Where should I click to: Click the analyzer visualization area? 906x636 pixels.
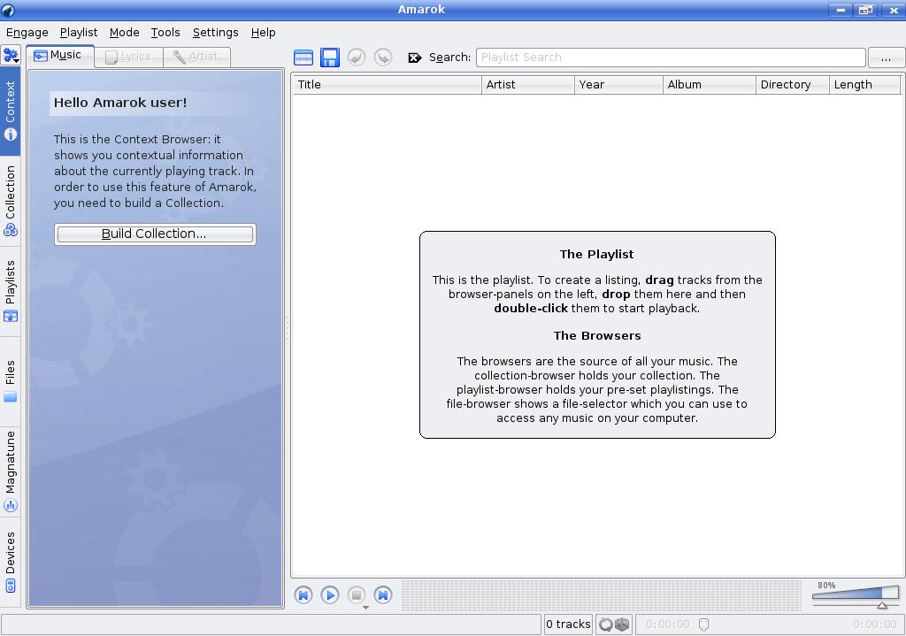pos(603,595)
